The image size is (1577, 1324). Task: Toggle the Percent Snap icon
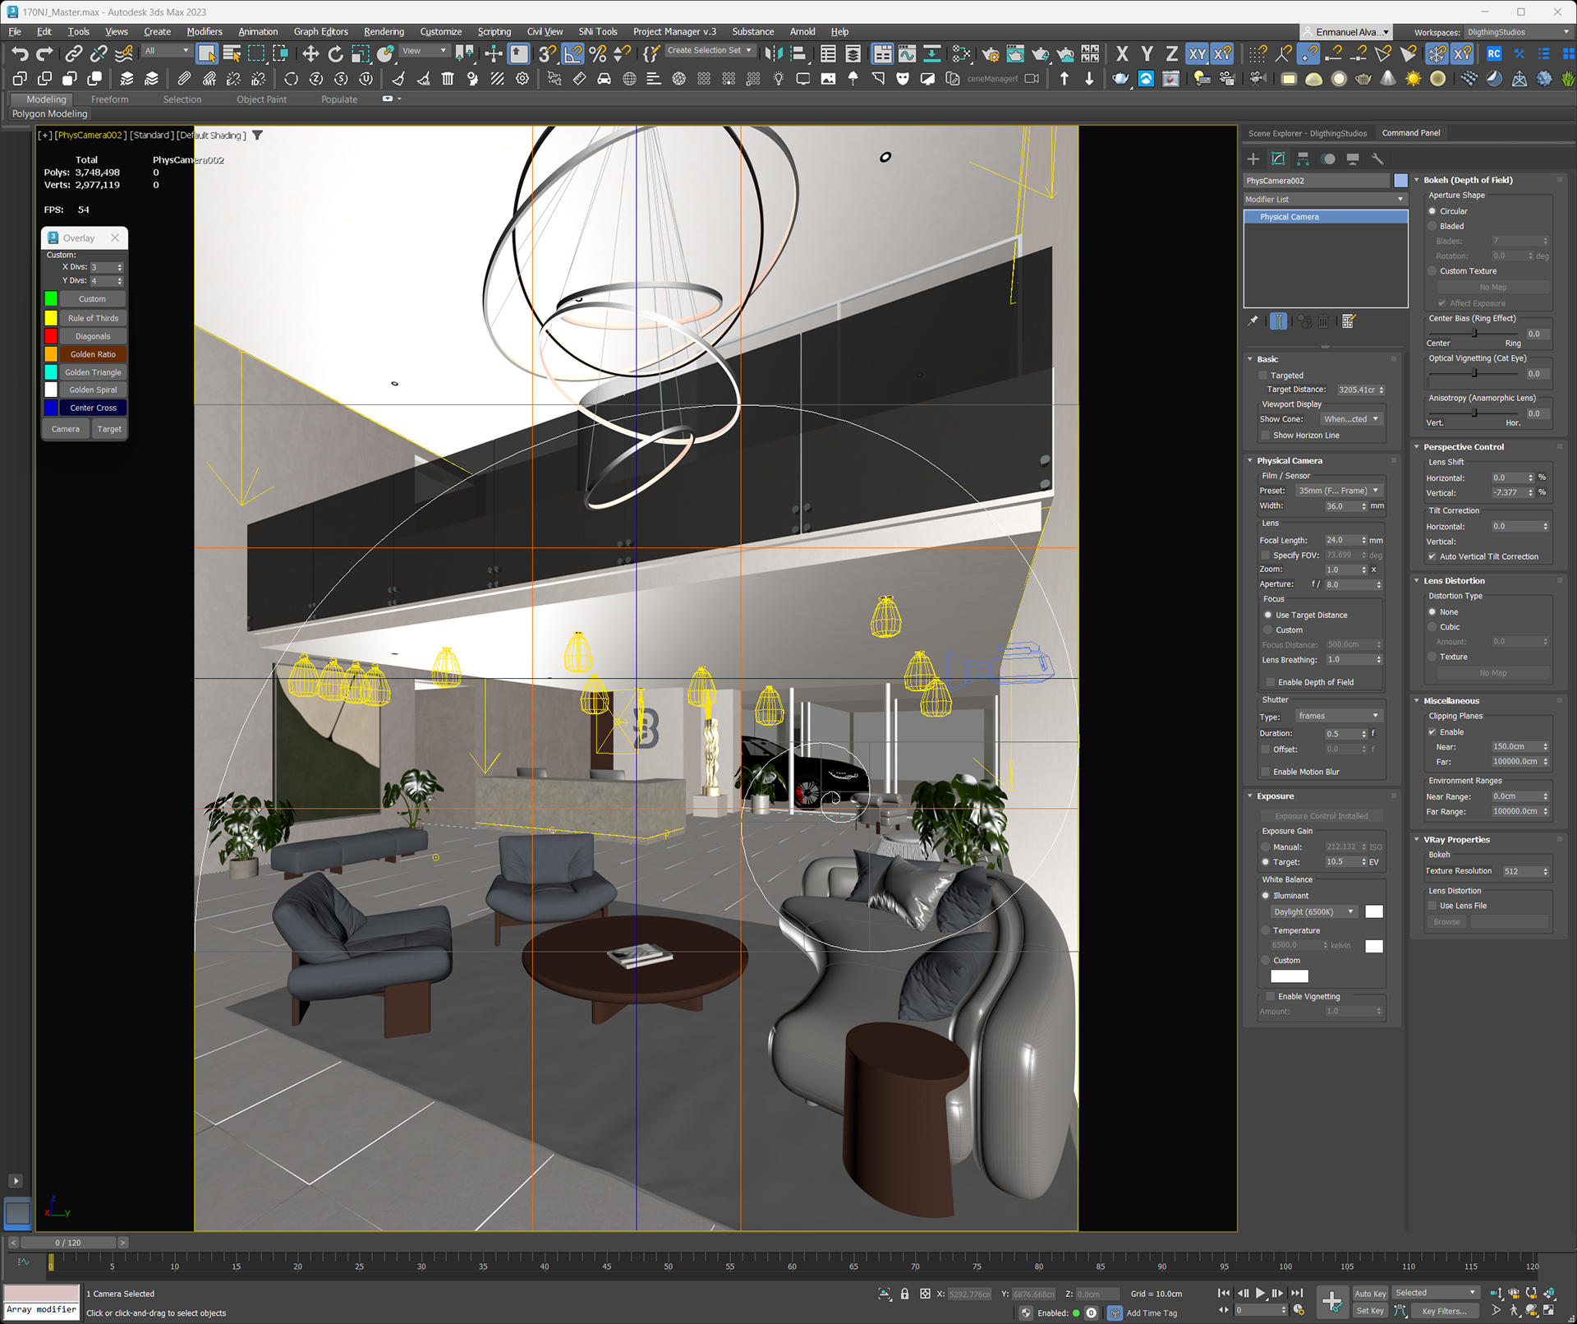coord(597,54)
